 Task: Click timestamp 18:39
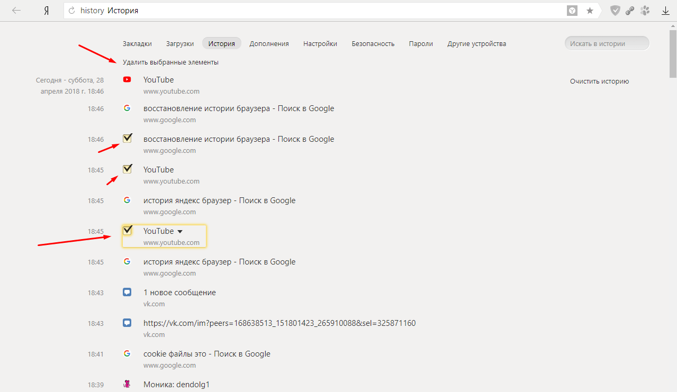(x=96, y=385)
